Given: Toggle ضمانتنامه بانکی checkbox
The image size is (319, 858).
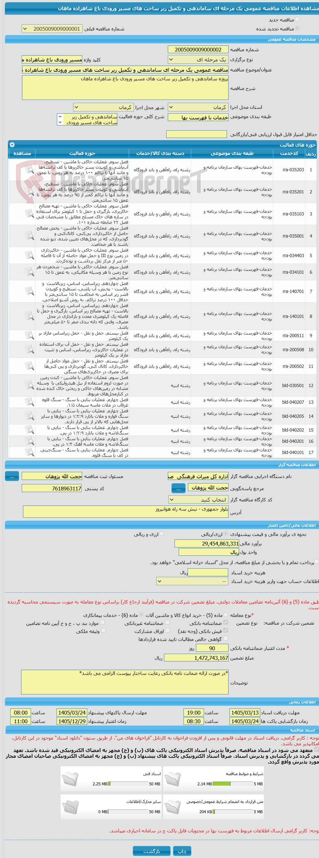Looking at the screenshot, I should [x=226, y=622].
